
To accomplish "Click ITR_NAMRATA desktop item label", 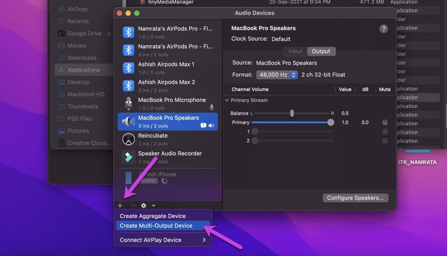I will [x=417, y=162].
